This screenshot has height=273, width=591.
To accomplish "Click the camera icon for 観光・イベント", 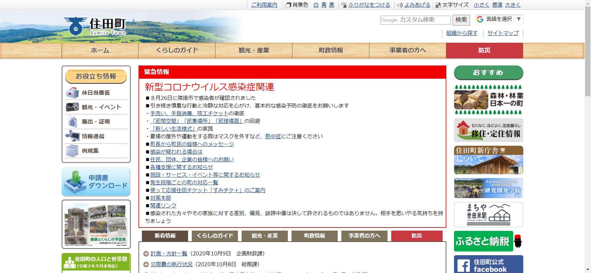I will point(72,107).
